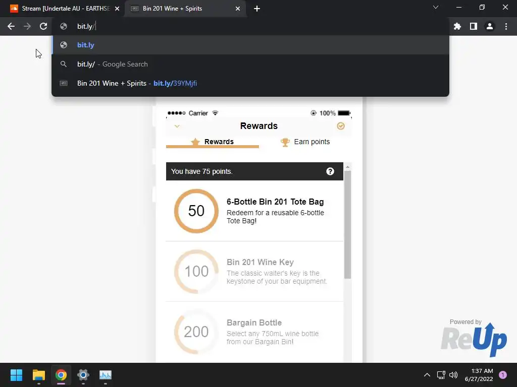Click the address bar showing bit.ly/

click(x=250, y=26)
